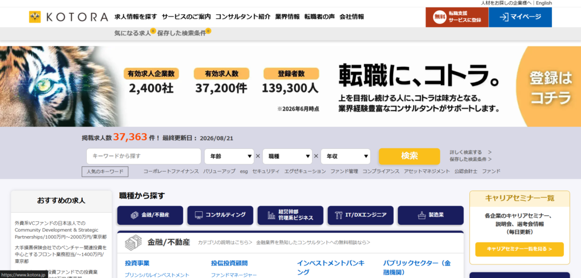This screenshot has height=278, width=581.
Task: Open コンサルタント紹介 menu
Action: (x=243, y=16)
